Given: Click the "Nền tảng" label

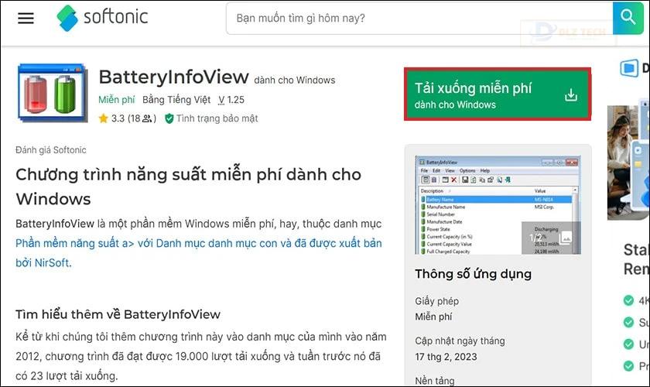Looking at the screenshot, I should (434, 380).
